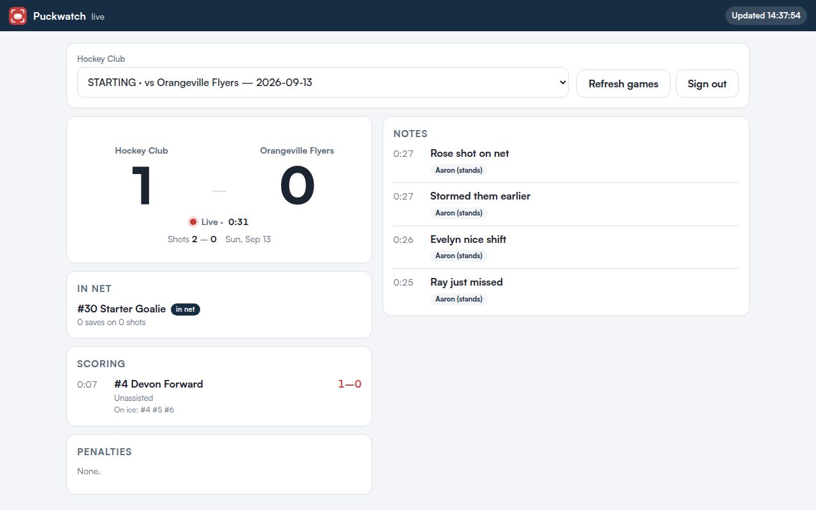
Task: Click the "0 saves on 0 shots" stat
Action: (112, 323)
